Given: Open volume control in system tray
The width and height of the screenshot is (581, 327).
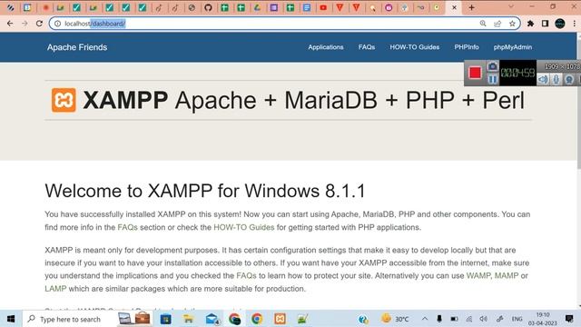Looking at the screenshot, I should pos(484,319).
